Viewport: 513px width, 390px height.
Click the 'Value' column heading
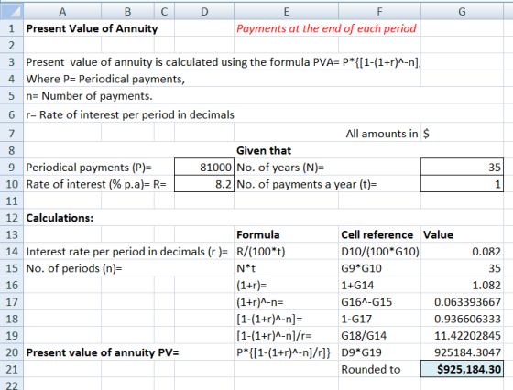438,234
